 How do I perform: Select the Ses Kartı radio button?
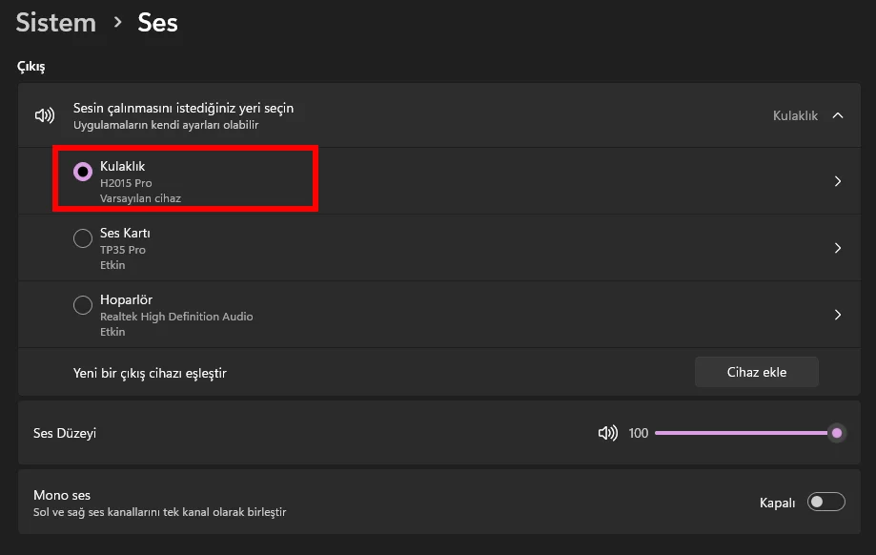83,238
